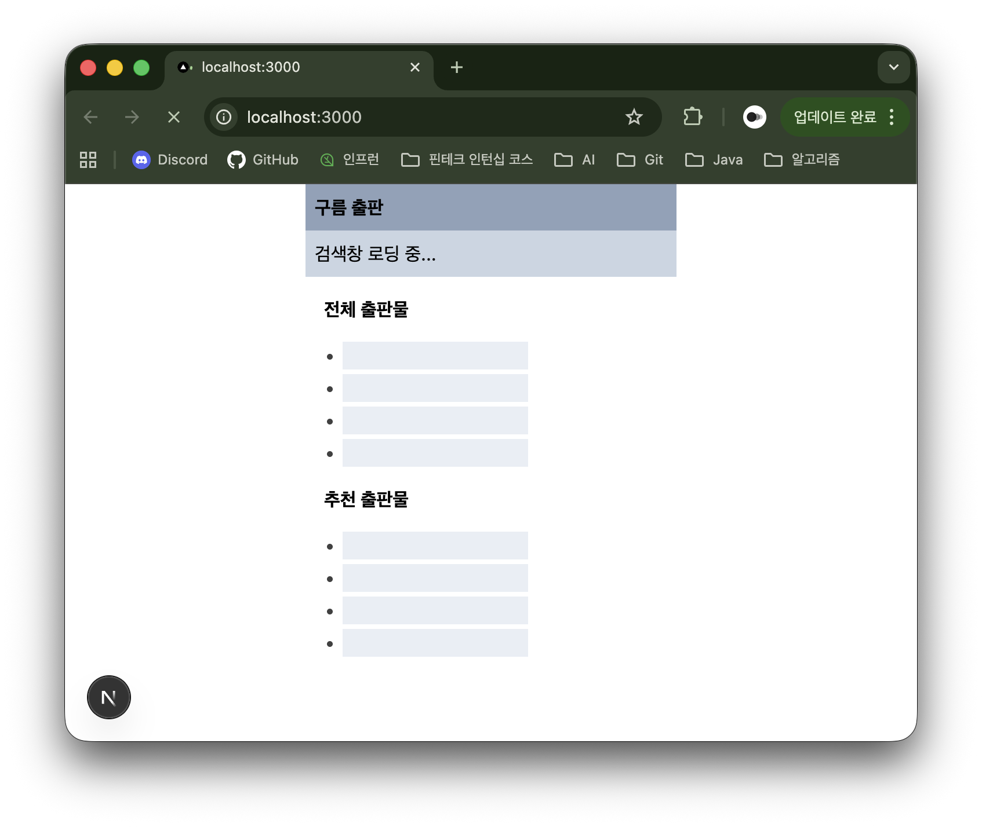The width and height of the screenshot is (982, 827).
Task: Click the Next.js dev tools indicator button
Action: pyautogui.click(x=109, y=697)
